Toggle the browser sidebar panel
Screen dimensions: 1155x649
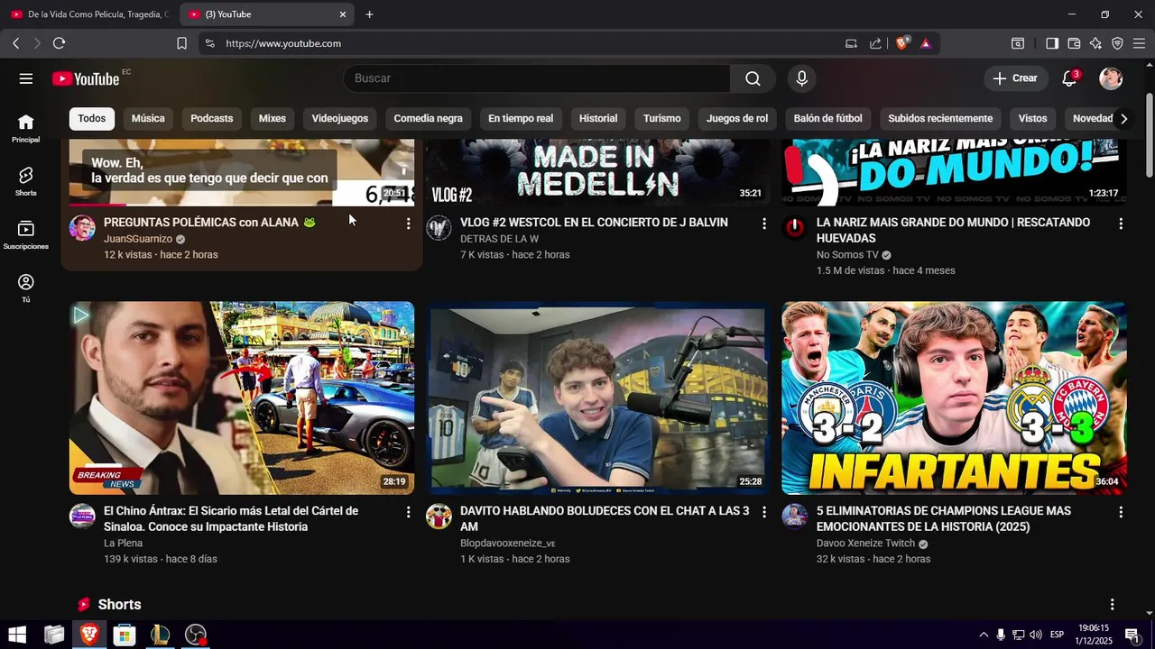click(1052, 43)
